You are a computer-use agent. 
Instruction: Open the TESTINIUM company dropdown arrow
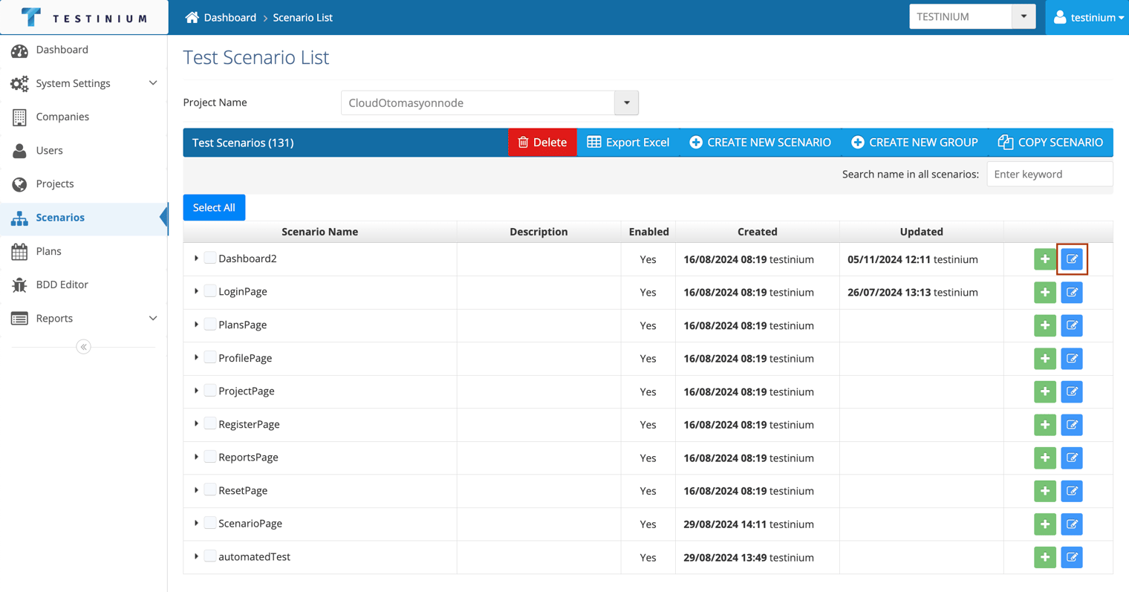point(1024,16)
